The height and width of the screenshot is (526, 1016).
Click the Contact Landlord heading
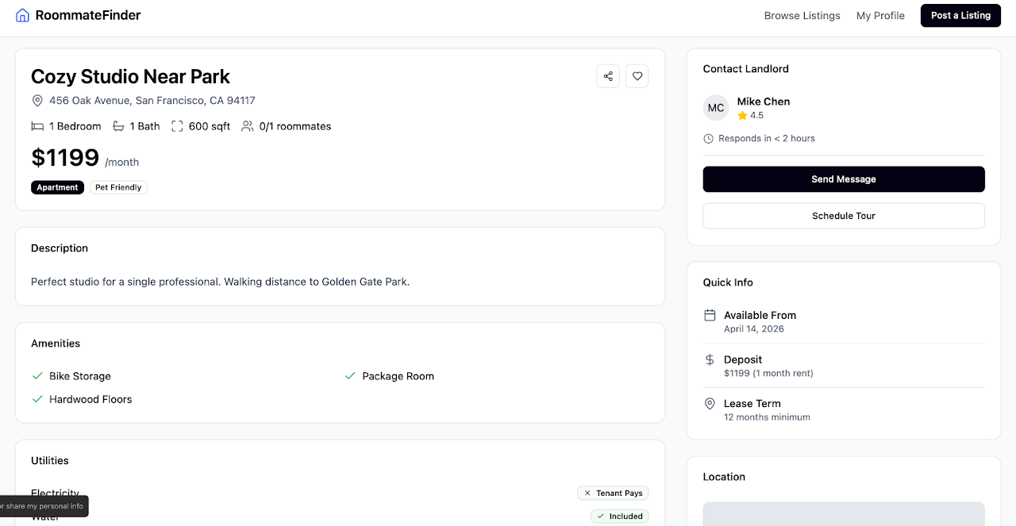point(746,69)
